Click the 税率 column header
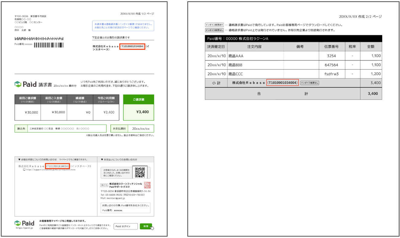Image resolution: width=400 pixels, height=238 pixels. [x=352, y=47]
